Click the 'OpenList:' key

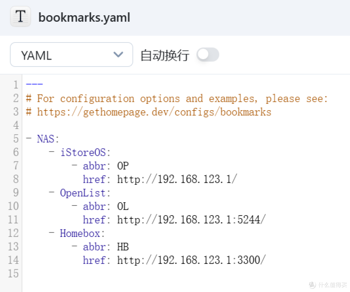pos(85,193)
